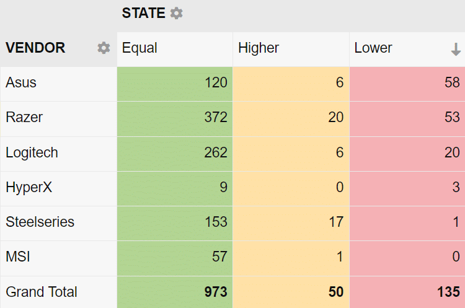This screenshot has height=308, width=465.
Task: Select the HyperX vendor row
Action: pyautogui.click(x=29, y=187)
